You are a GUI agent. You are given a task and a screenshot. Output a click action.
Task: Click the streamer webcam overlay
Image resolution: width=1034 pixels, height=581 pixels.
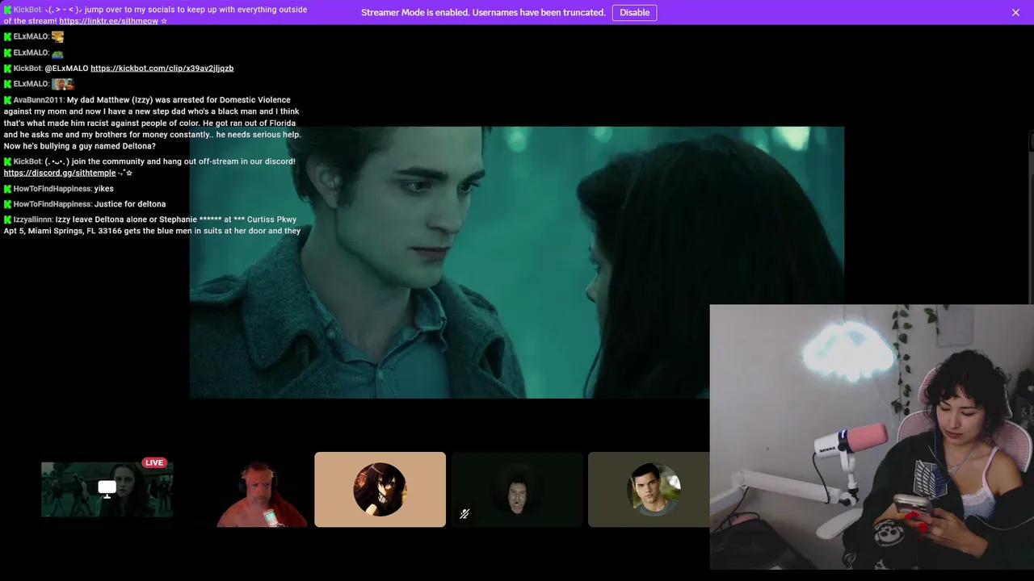coord(872,437)
